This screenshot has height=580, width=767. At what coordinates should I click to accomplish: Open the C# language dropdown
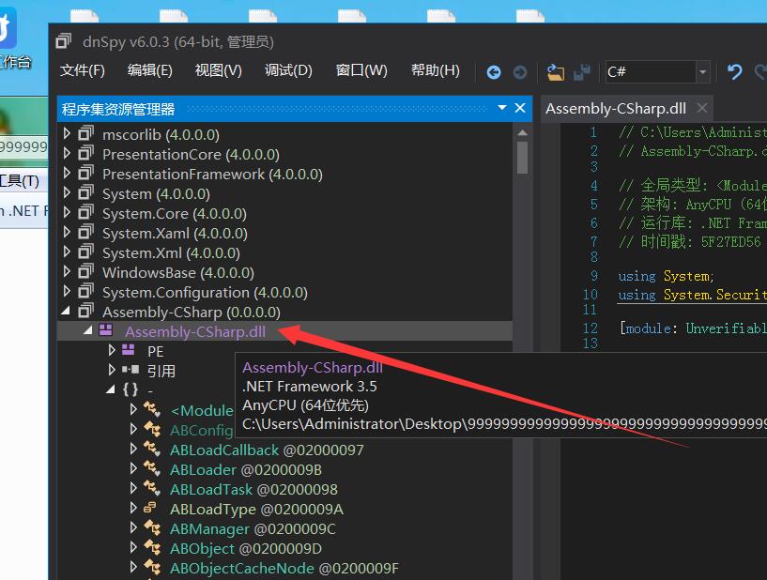pos(702,72)
